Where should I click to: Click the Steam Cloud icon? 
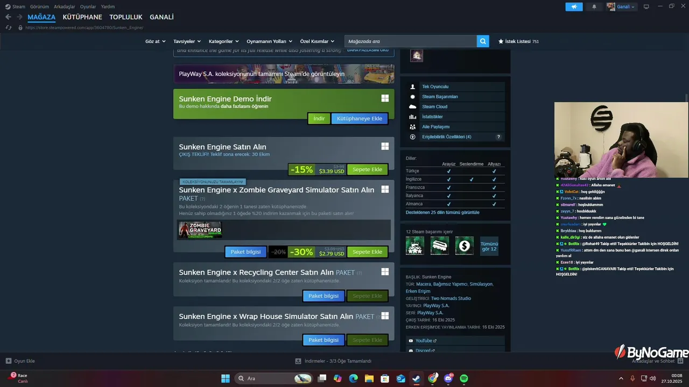(x=413, y=106)
